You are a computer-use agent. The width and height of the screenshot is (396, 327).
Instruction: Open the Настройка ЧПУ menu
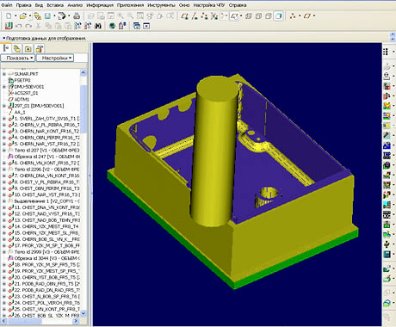click(x=209, y=5)
